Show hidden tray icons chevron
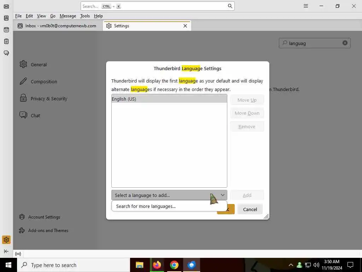This screenshot has height=272, width=362. 291,265
